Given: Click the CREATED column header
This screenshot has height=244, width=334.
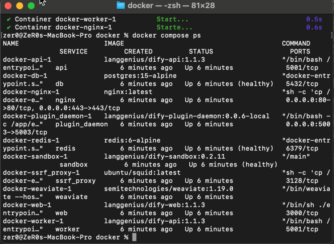Looking at the screenshot, I should click(138, 51).
